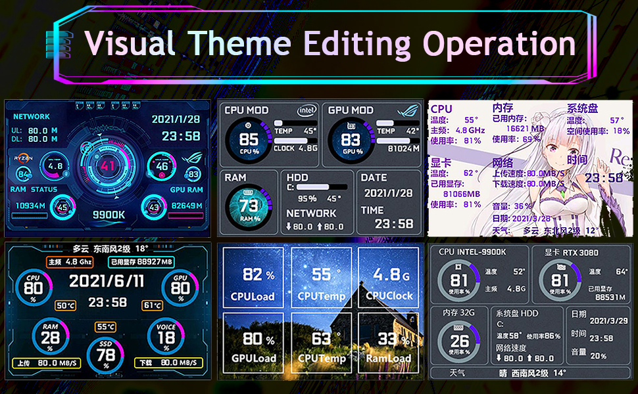Click the SSD 78 % ring gauge

click(105, 355)
